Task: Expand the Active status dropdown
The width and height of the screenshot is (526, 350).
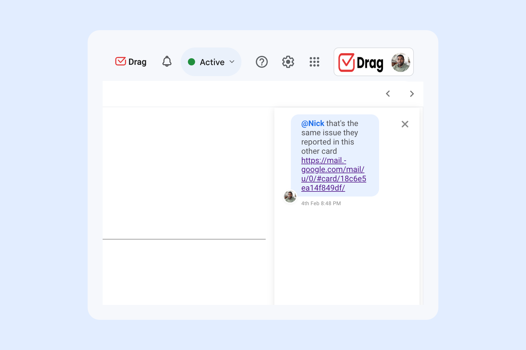Action: (x=211, y=62)
